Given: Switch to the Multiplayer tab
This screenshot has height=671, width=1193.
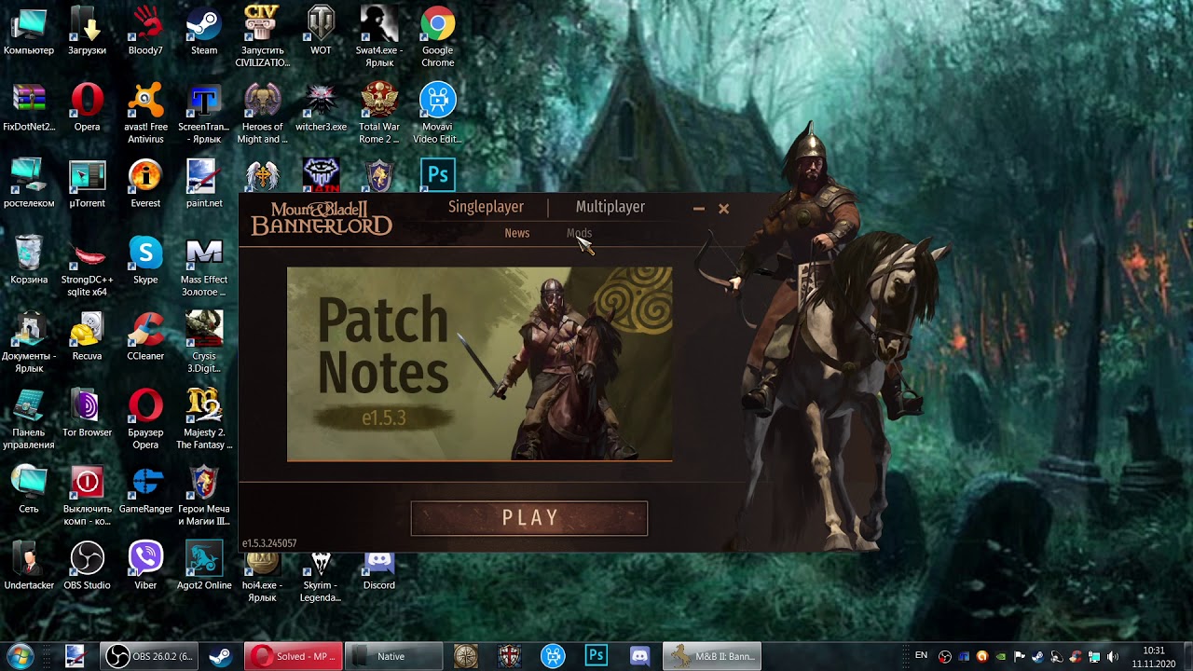Looking at the screenshot, I should pos(610,207).
